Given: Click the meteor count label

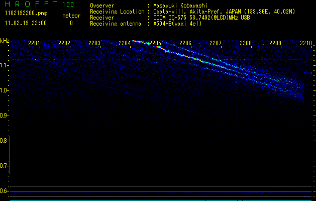Looking at the screenshot, I should coord(71,16).
